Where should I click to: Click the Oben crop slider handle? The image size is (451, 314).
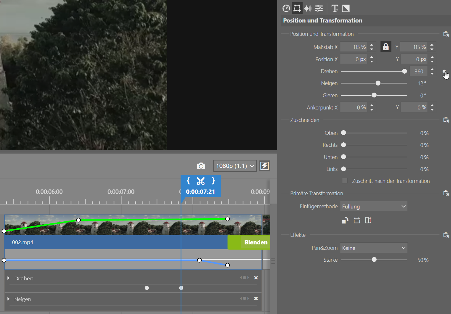tap(343, 133)
